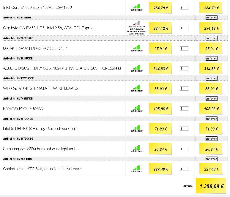Click article number text HV1024UBDE
The height and width of the screenshot is (197, 230).
25,58
